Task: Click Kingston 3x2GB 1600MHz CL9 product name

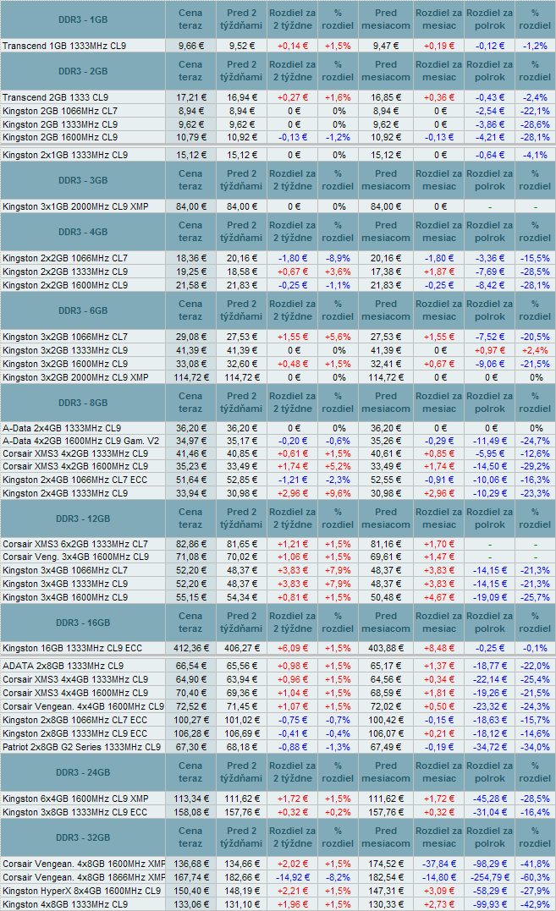Action: click(65, 365)
